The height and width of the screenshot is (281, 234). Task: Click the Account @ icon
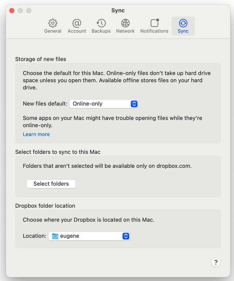coord(76,23)
